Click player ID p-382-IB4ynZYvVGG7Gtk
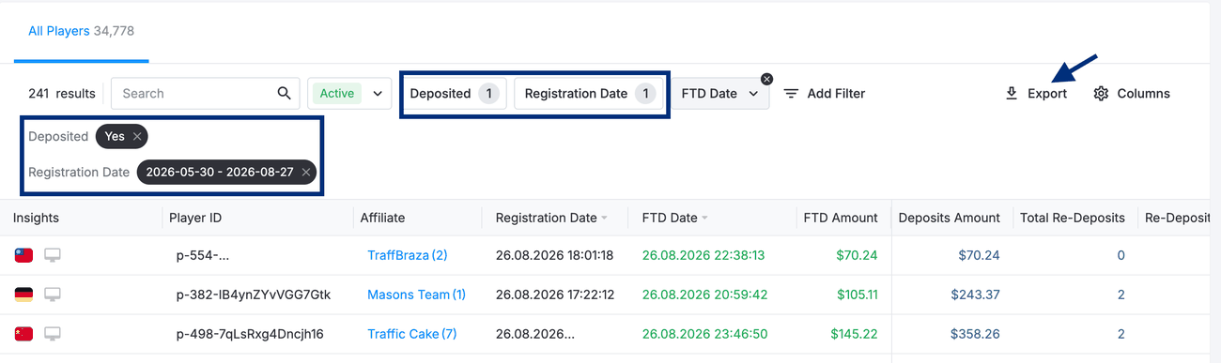This screenshot has height=363, width=1221. (254, 295)
